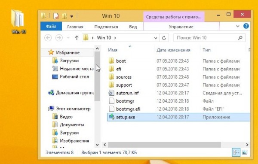Switch to the Поделиться ribbon tab
Screen dimensions: 258x164
point(106,27)
